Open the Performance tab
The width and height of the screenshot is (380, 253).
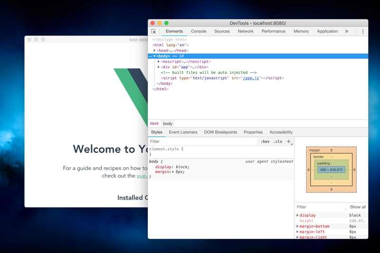tap(274, 31)
